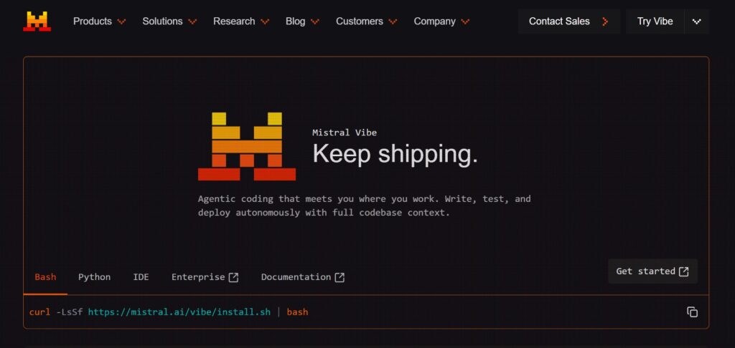
Task: Click the arrow icon beside Contact Sales
Action: pos(605,21)
